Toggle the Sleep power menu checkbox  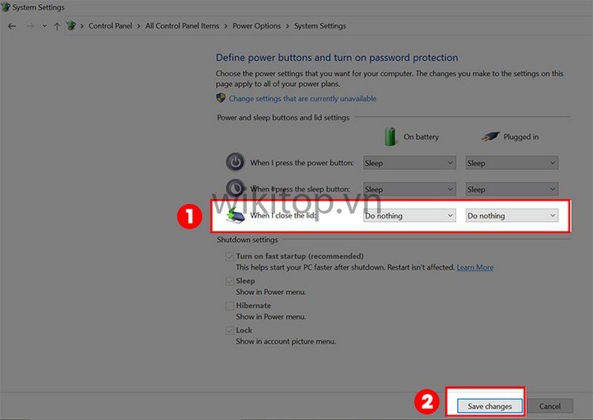(229, 281)
